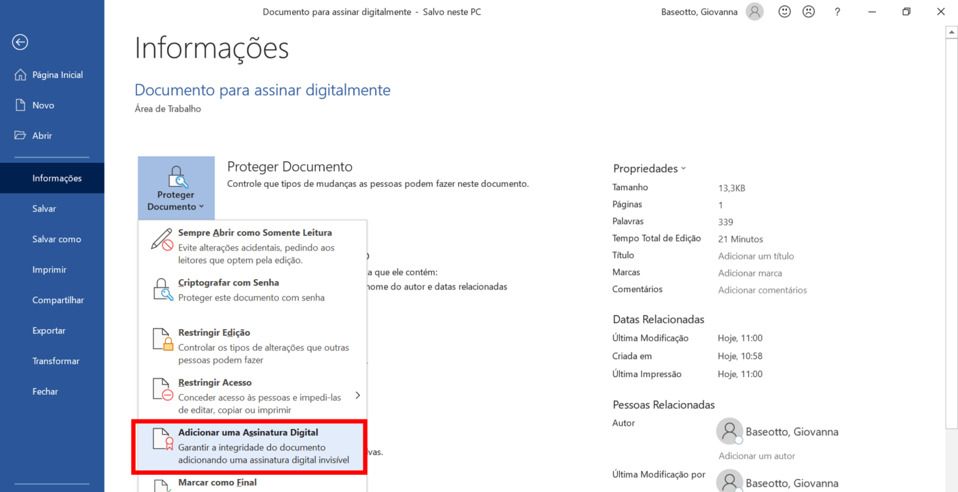Open the Propriedades dropdown
Viewport: 958px width, 492px height.
pyautogui.click(x=649, y=168)
